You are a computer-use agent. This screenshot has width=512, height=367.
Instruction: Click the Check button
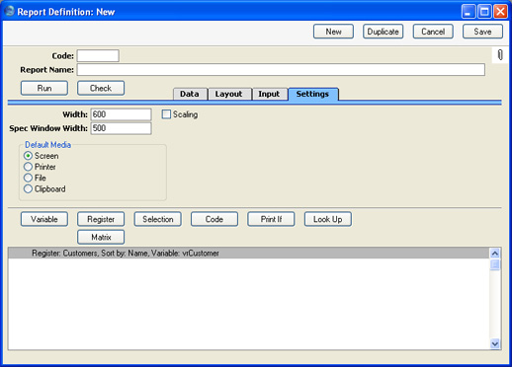101,88
